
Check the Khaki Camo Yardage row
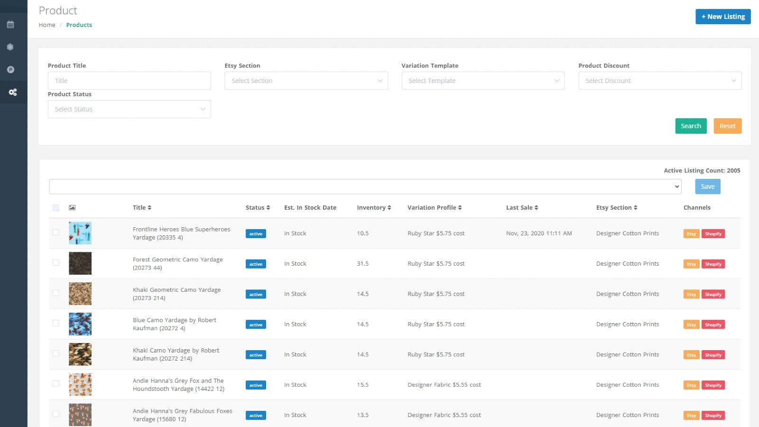coord(56,353)
